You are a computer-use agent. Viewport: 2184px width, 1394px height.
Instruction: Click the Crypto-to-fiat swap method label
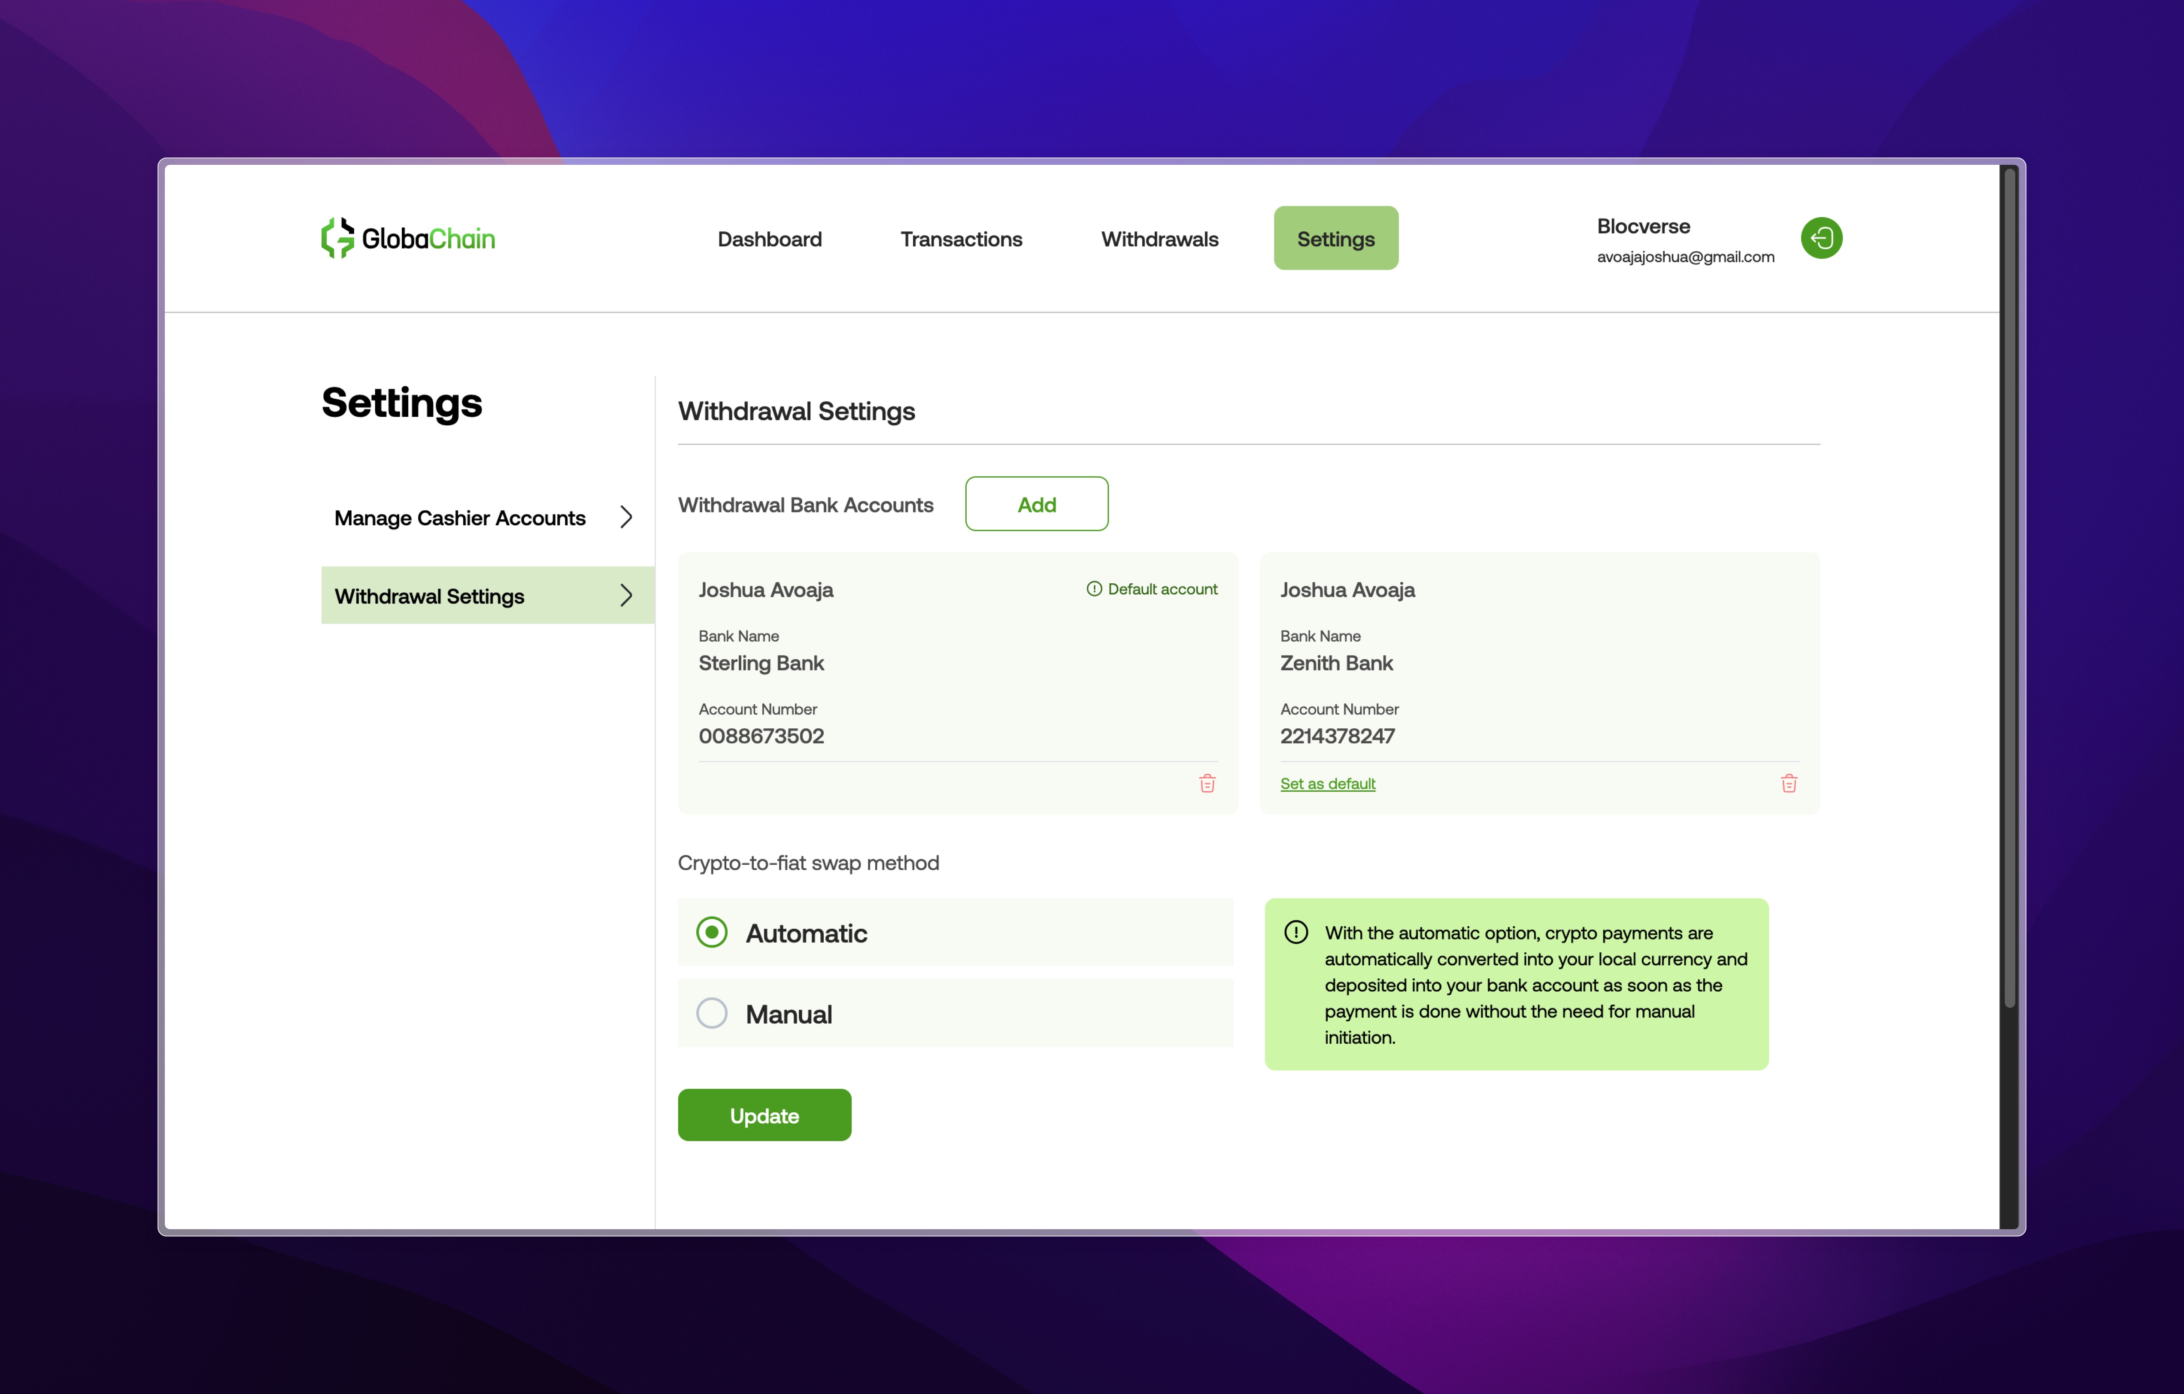pos(808,863)
